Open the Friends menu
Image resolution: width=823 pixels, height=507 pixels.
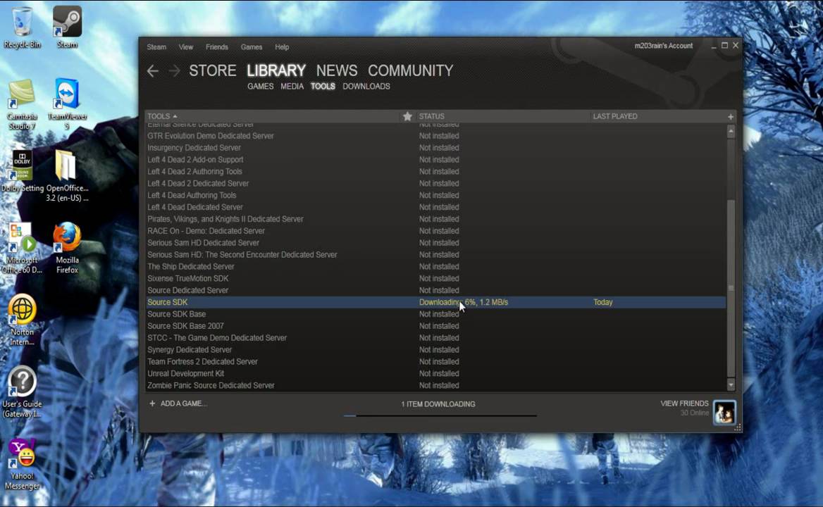[217, 47]
